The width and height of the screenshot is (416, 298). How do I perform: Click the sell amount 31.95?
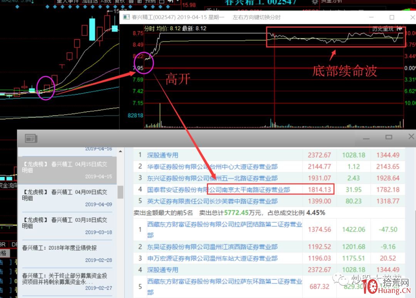pyautogui.click(x=354, y=190)
